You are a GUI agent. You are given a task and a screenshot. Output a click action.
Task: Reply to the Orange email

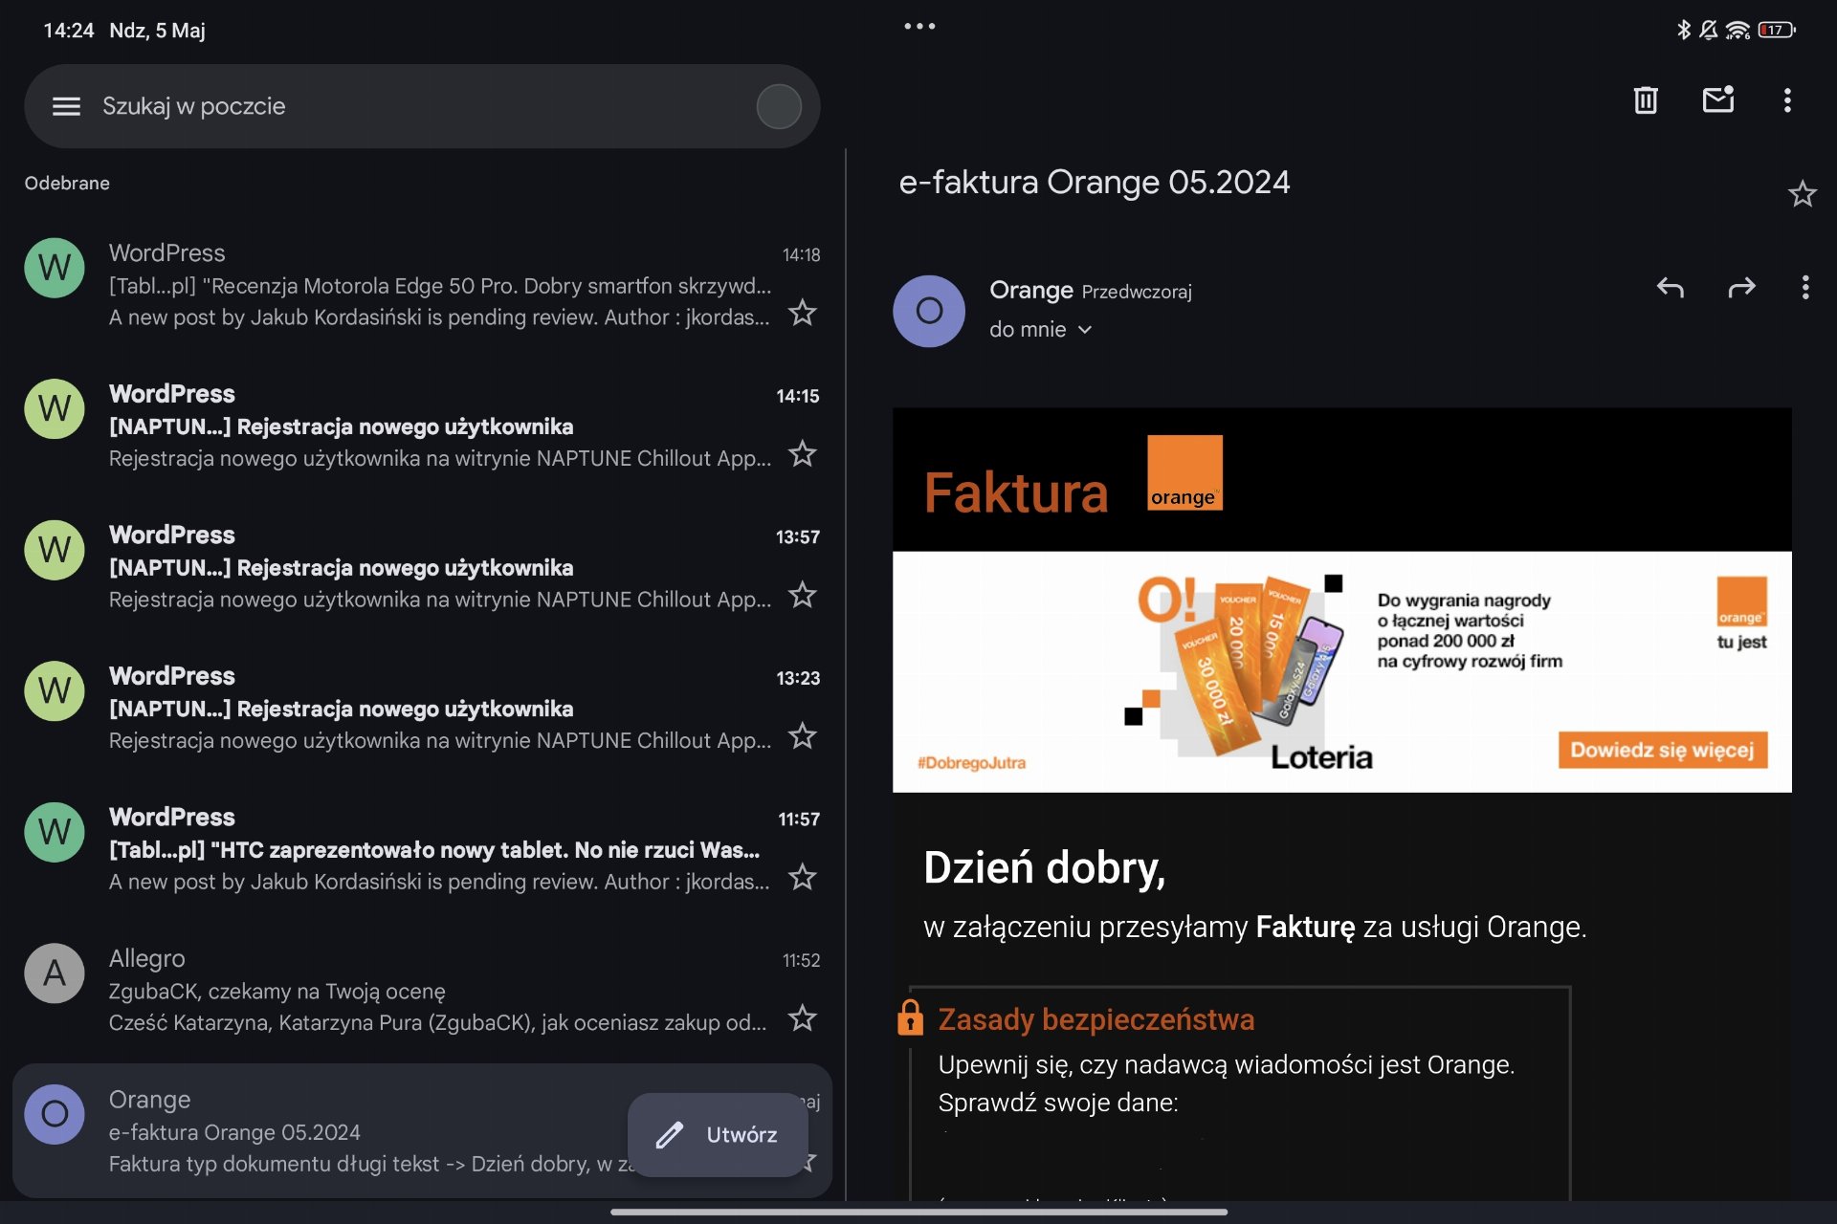pyautogui.click(x=1670, y=287)
